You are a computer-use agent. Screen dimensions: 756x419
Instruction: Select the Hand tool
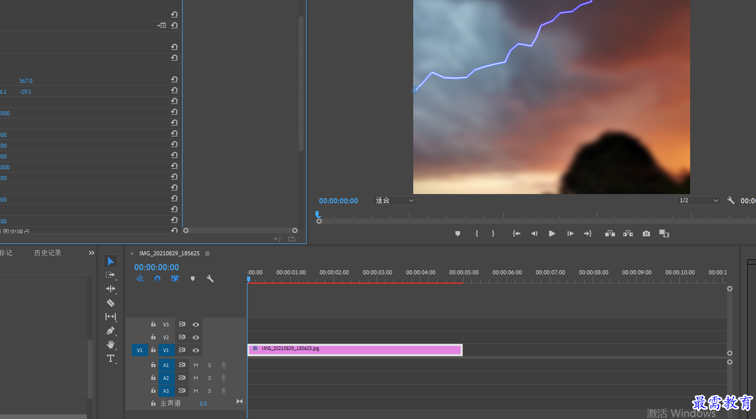[111, 344]
